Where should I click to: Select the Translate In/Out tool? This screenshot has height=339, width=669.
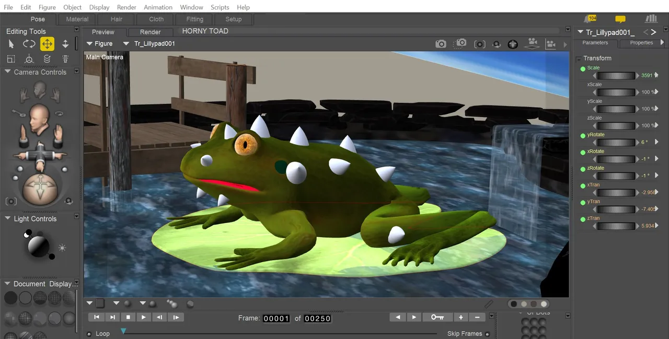[65, 44]
